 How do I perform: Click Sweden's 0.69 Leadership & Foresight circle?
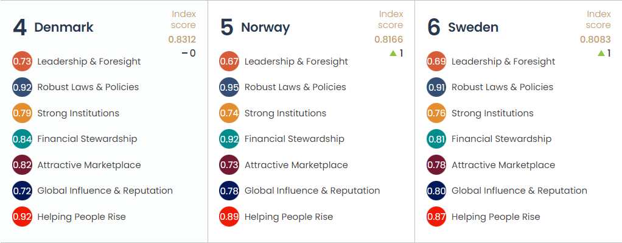(436, 62)
